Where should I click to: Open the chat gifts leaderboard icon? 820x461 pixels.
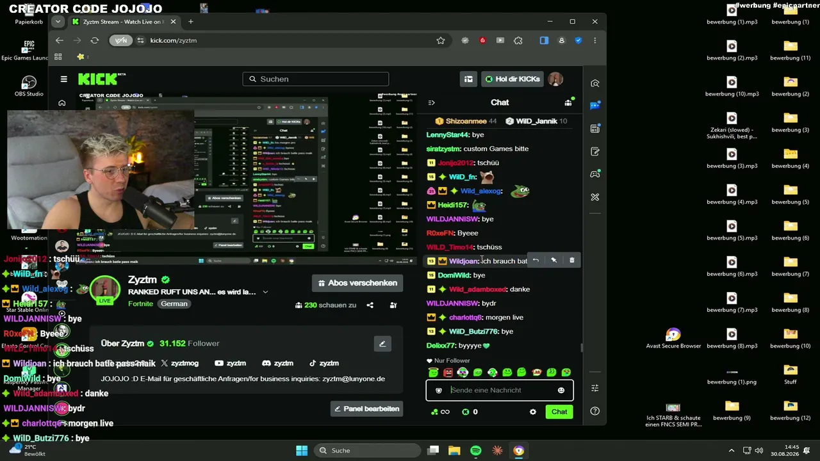point(568,102)
